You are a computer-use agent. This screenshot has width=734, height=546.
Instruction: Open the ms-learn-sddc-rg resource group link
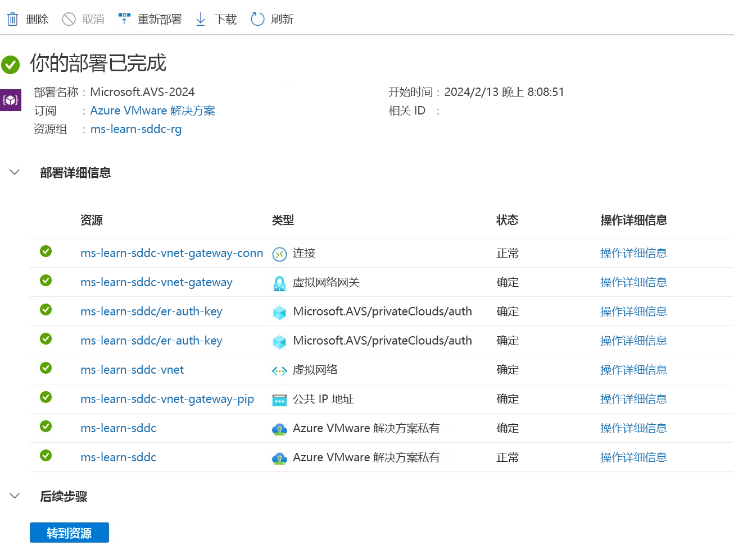(x=136, y=129)
